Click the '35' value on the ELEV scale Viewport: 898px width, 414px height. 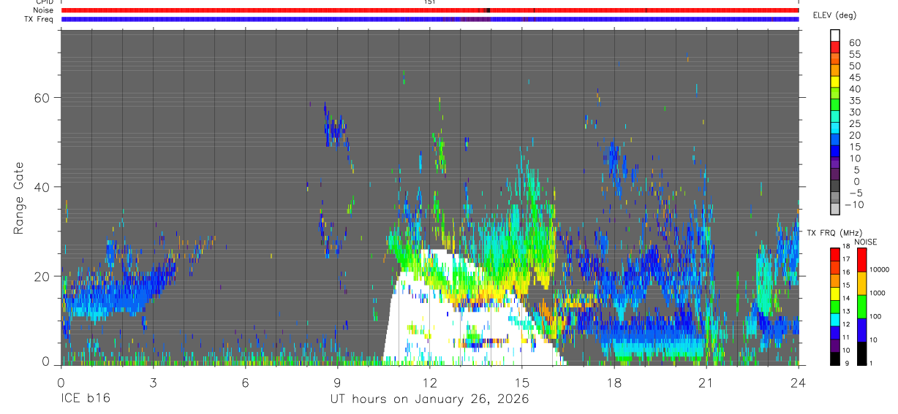point(855,101)
